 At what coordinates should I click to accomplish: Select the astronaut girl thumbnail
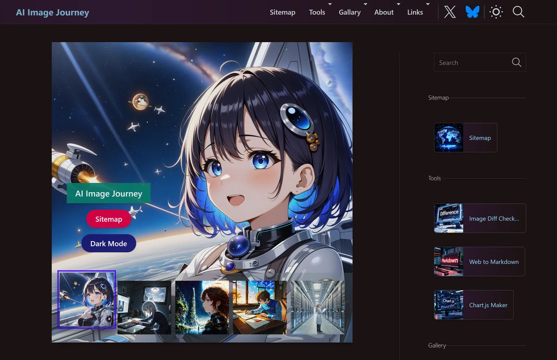coord(87,299)
